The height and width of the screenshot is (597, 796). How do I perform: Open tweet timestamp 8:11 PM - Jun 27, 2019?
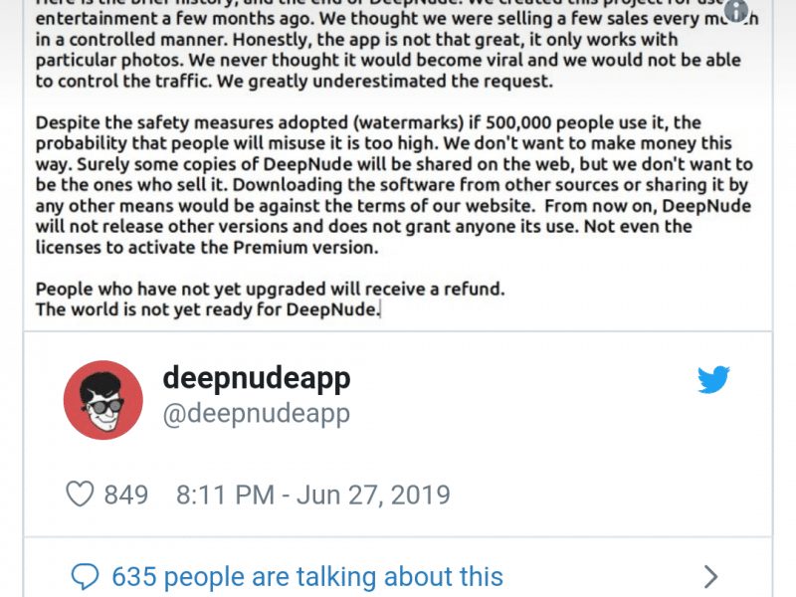pyautogui.click(x=313, y=495)
